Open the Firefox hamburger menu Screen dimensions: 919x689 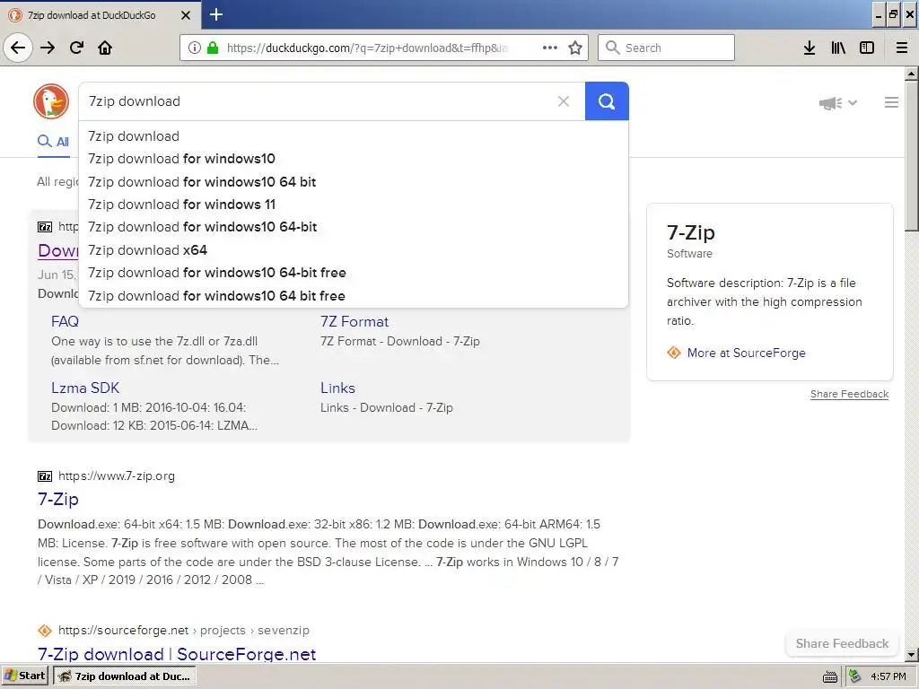[x=902, y=48]
